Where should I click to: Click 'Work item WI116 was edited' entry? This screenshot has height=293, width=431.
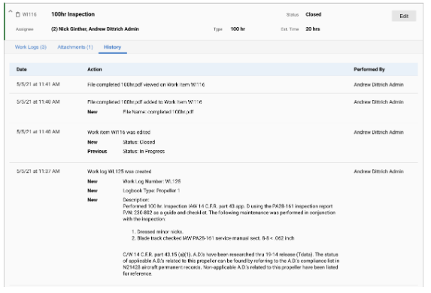[x=119, y=132]
